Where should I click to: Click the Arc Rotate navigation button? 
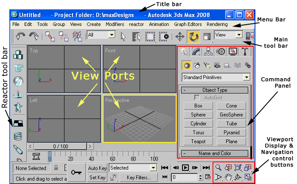coord(238,177)
